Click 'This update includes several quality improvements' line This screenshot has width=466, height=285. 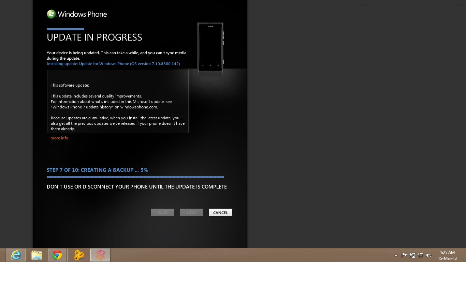pos(96,96)
